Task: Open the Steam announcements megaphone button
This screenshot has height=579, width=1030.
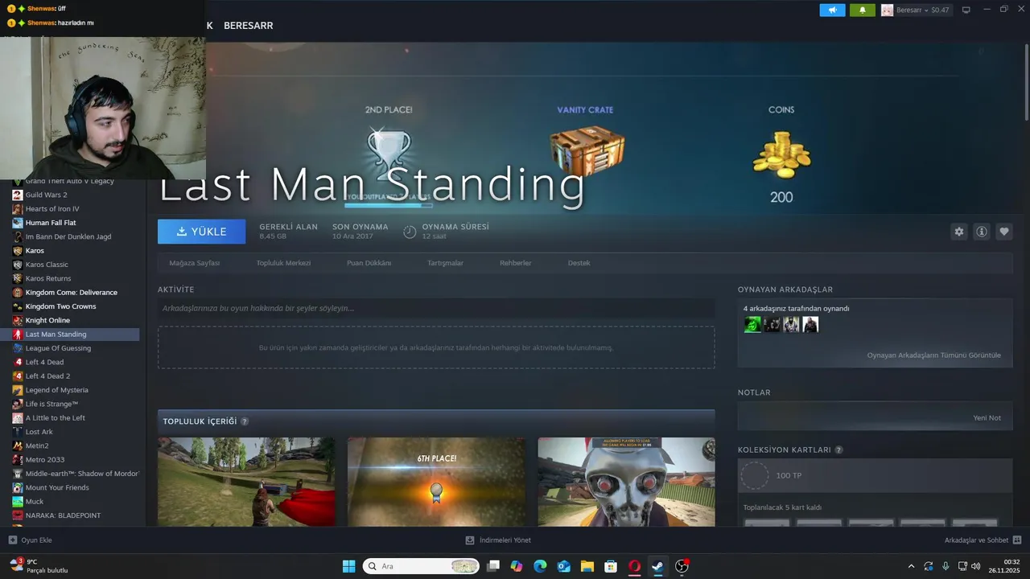Action: (x=832, y=10)
